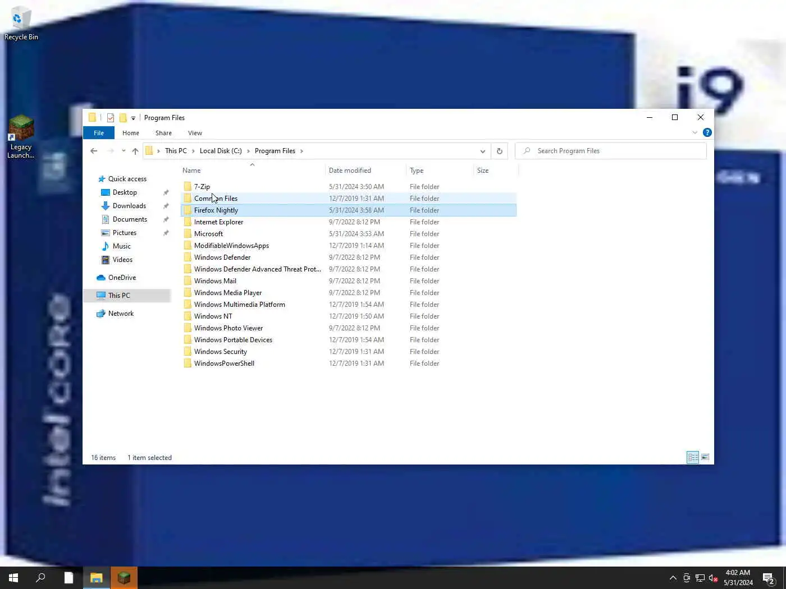
Task: Sort by Date modified column header
Action: (365, 171)
